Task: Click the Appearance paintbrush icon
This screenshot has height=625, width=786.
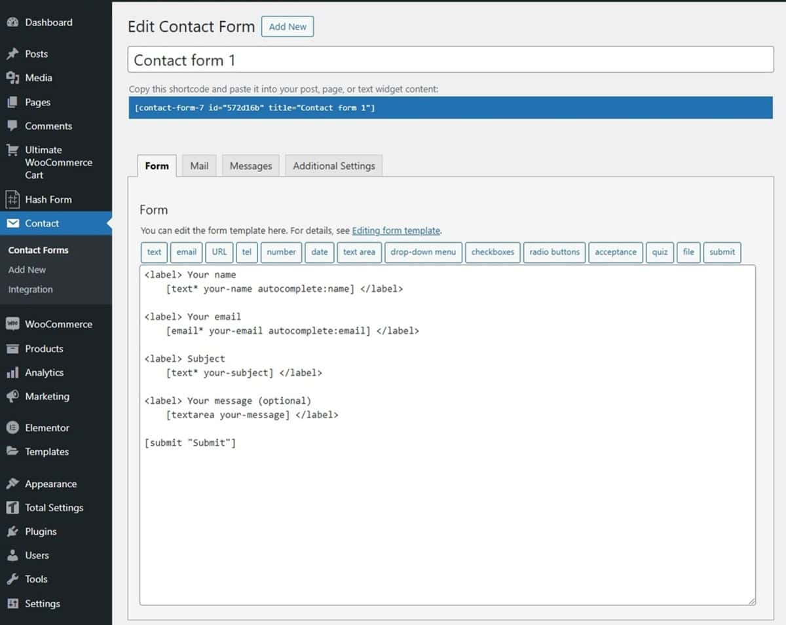Action: tap(12, 484)
